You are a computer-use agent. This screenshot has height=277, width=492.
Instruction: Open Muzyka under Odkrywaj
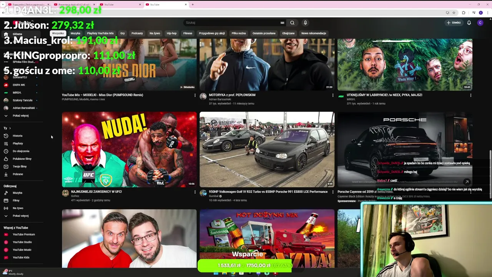[x=17, y=193]
